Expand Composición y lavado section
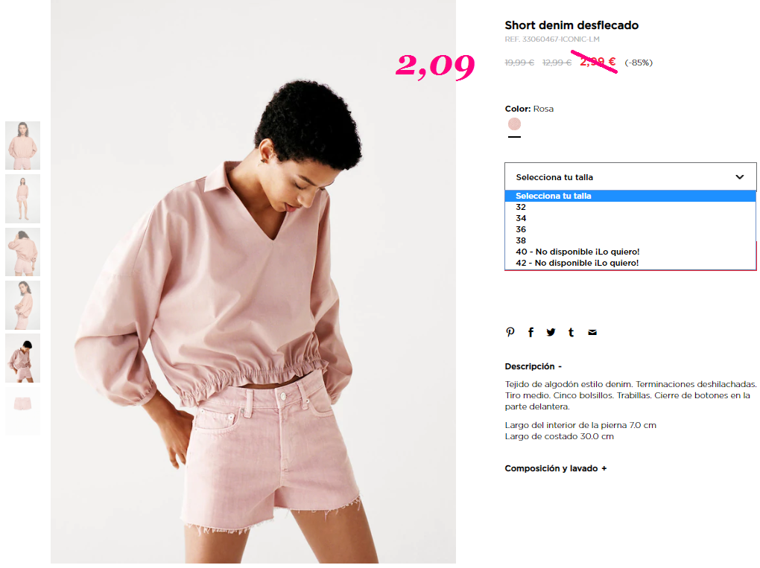 coord(555,468)
